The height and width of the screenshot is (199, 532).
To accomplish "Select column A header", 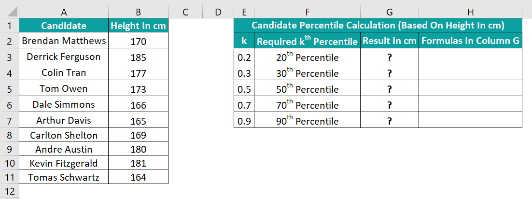I will tap(64, 12).
